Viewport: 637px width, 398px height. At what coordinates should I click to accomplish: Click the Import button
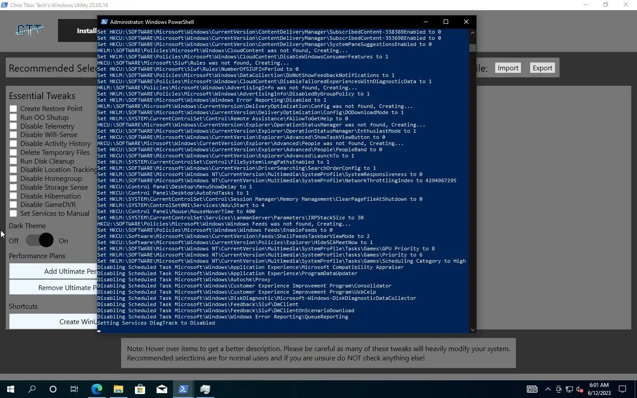508,68
